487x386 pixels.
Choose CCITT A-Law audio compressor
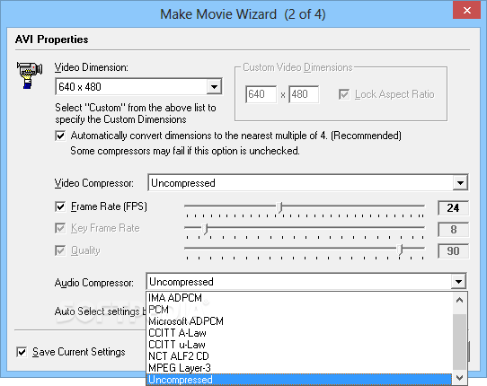coord(299,333)
